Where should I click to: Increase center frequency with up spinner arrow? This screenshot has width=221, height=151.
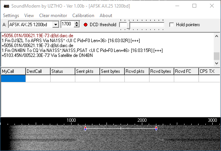coord(77,23)
